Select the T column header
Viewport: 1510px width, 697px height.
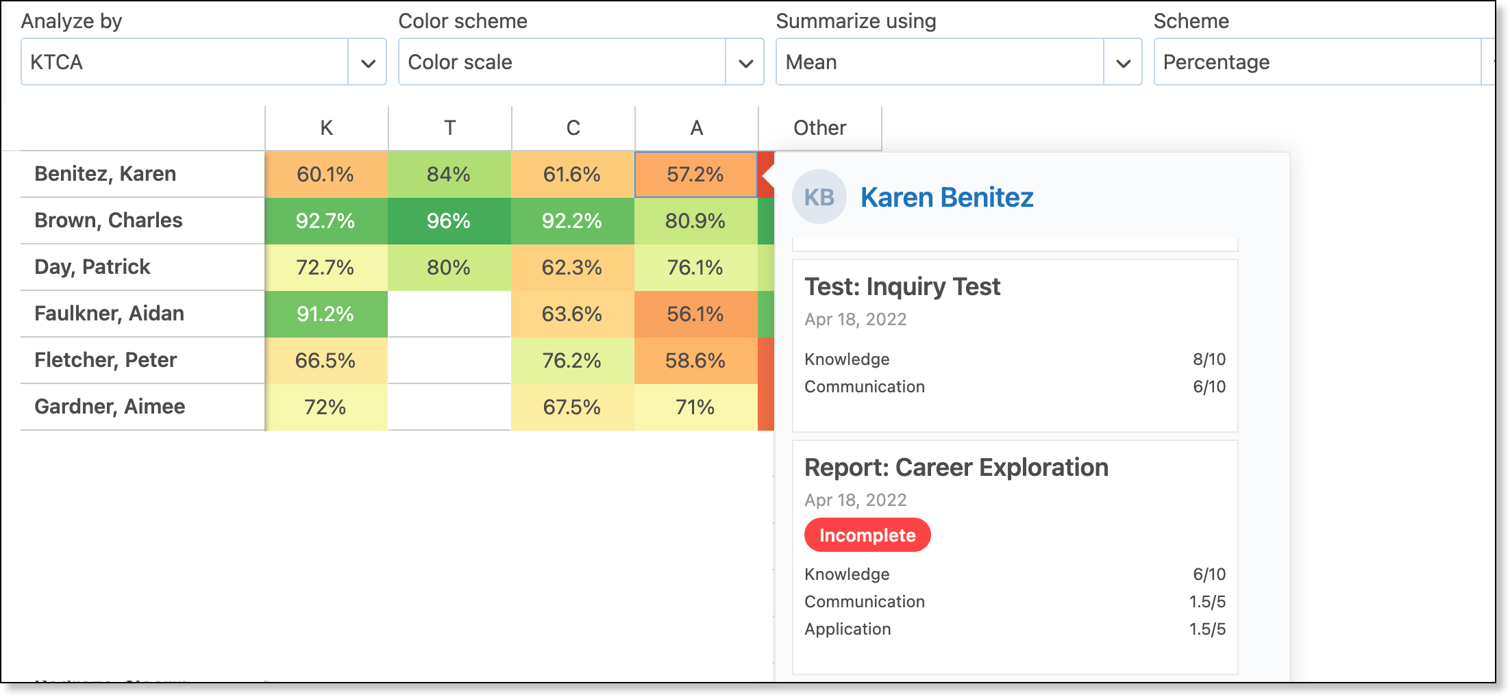click(x=450, y=128)
